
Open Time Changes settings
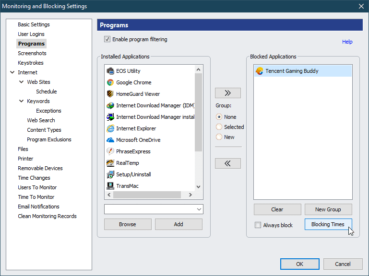tap(34, 178)
